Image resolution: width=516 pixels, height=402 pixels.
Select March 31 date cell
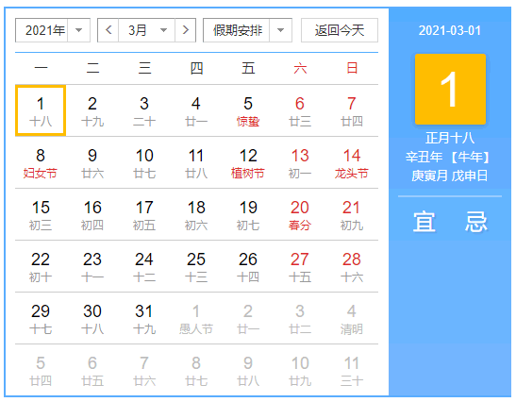144,318
